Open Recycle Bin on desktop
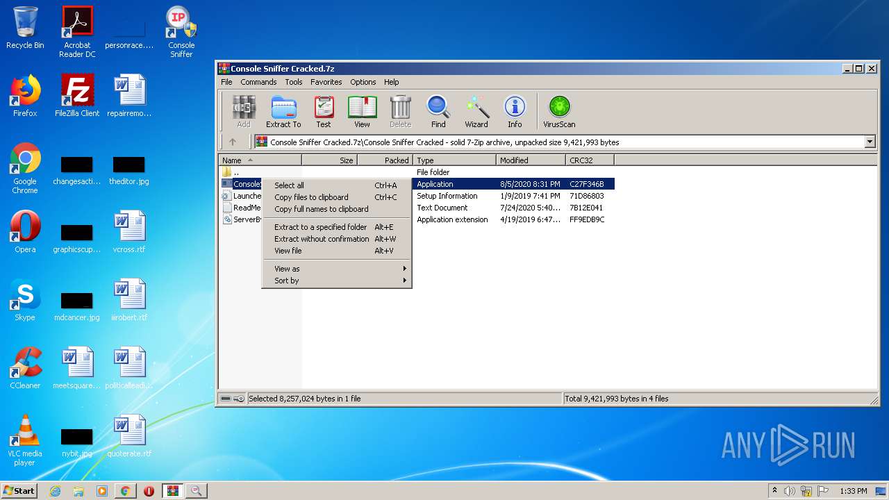The height and width of the screenshot is (500, 889). (x=25, y=28)
